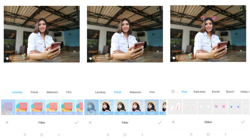250x140 pixels.
Task: Select the magenta neon cat ears sticker
Action: (220, 107)
